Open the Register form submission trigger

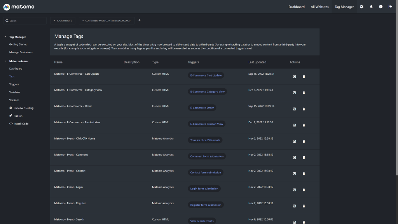point(206,205)
